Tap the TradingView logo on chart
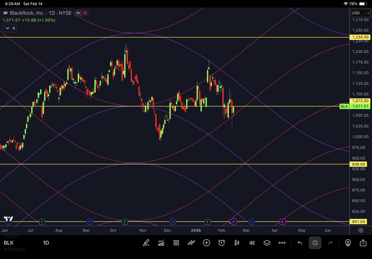The image size is (372, 259). pyautogui.click(x=8, y=219)
